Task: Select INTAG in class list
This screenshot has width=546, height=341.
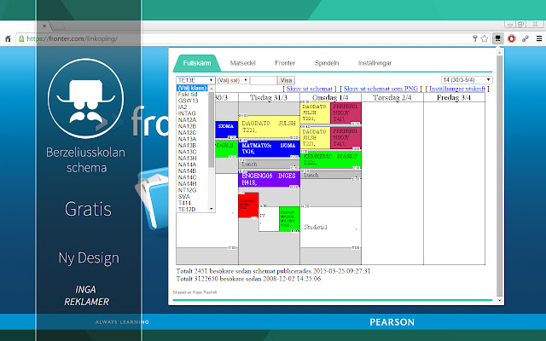Action: pos(192,113)
